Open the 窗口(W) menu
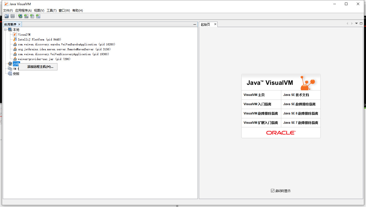Screen dimensions: 366x207 click(64, 11)
